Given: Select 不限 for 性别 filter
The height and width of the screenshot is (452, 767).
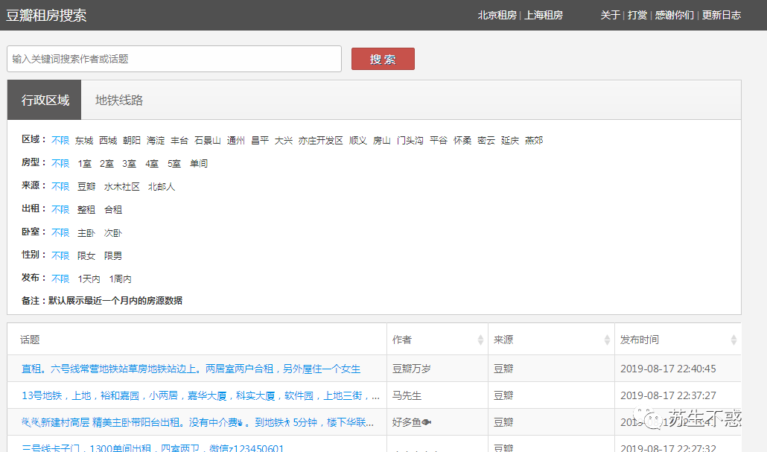Looking at the screenshot, I should pos(60,255).
